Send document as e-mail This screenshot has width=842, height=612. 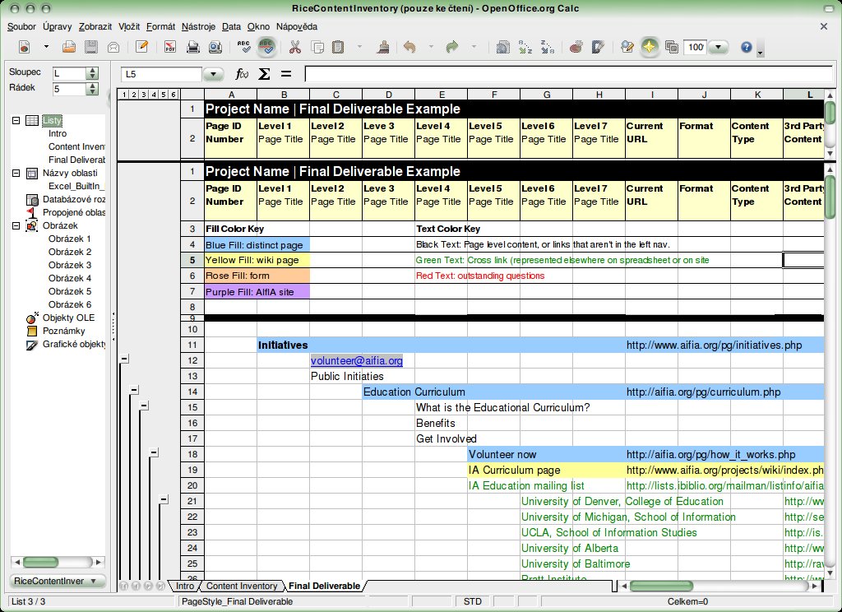(113, 47)
